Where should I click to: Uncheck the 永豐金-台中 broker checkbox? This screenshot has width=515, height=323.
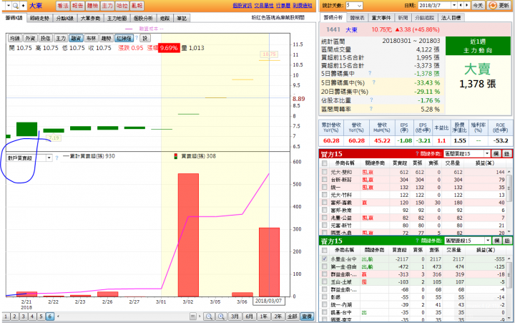(x=325, y=259)
